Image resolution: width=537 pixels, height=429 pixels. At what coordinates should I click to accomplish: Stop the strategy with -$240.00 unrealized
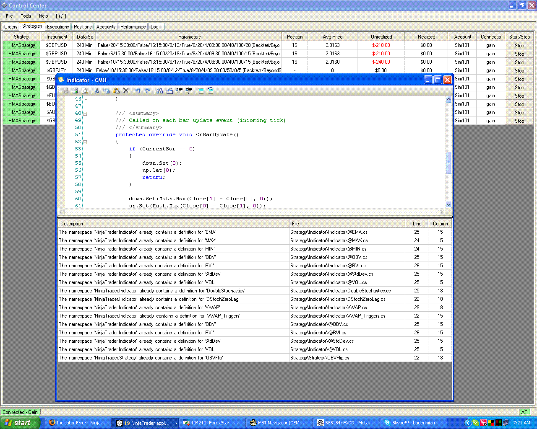[519, 62]
